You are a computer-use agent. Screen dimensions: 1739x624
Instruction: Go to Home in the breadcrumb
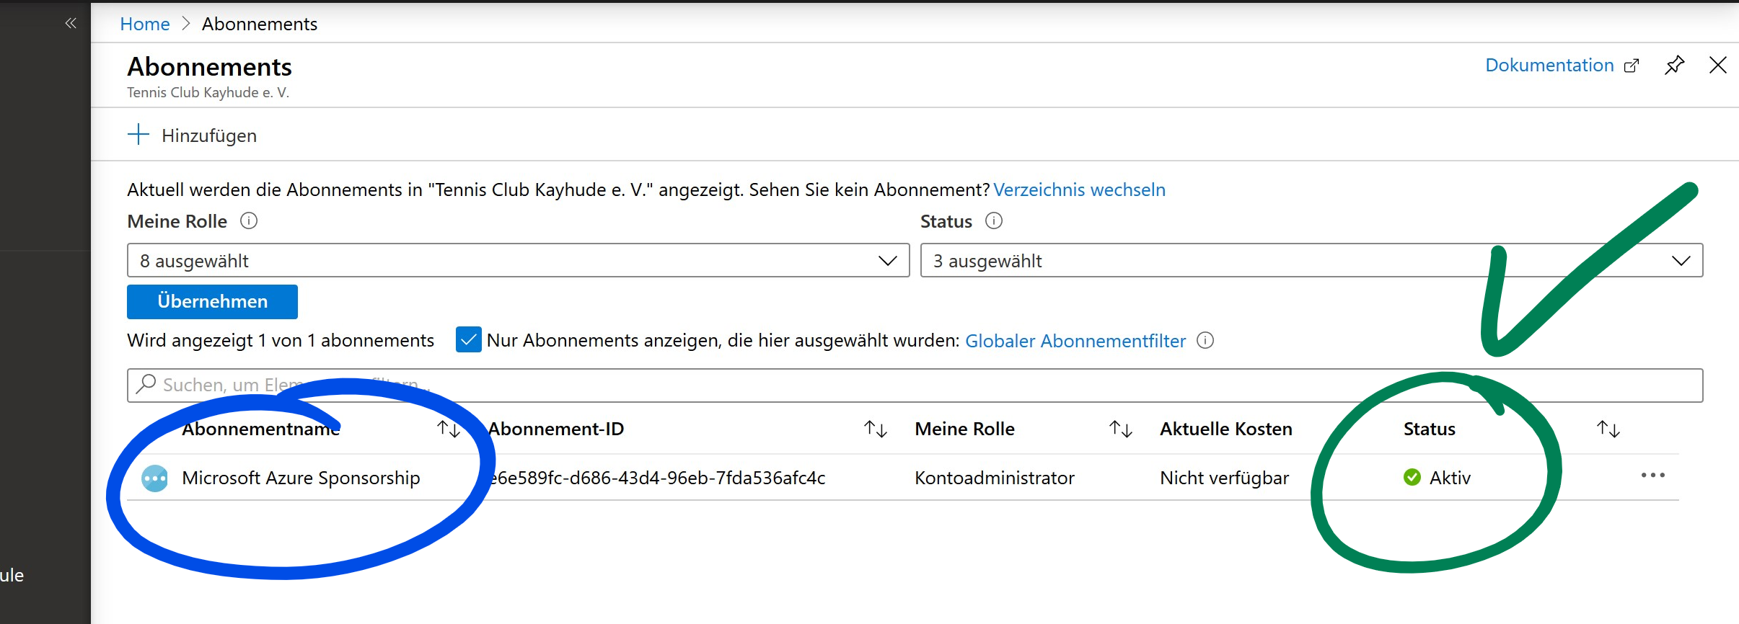[x=144, y=24]
